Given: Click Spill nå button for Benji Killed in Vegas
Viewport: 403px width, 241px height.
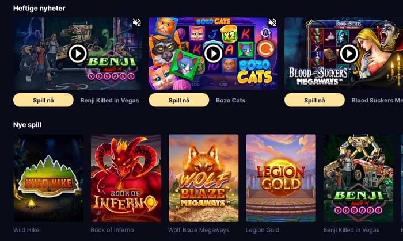Looking at the screenshot, I should click(43, 100).
